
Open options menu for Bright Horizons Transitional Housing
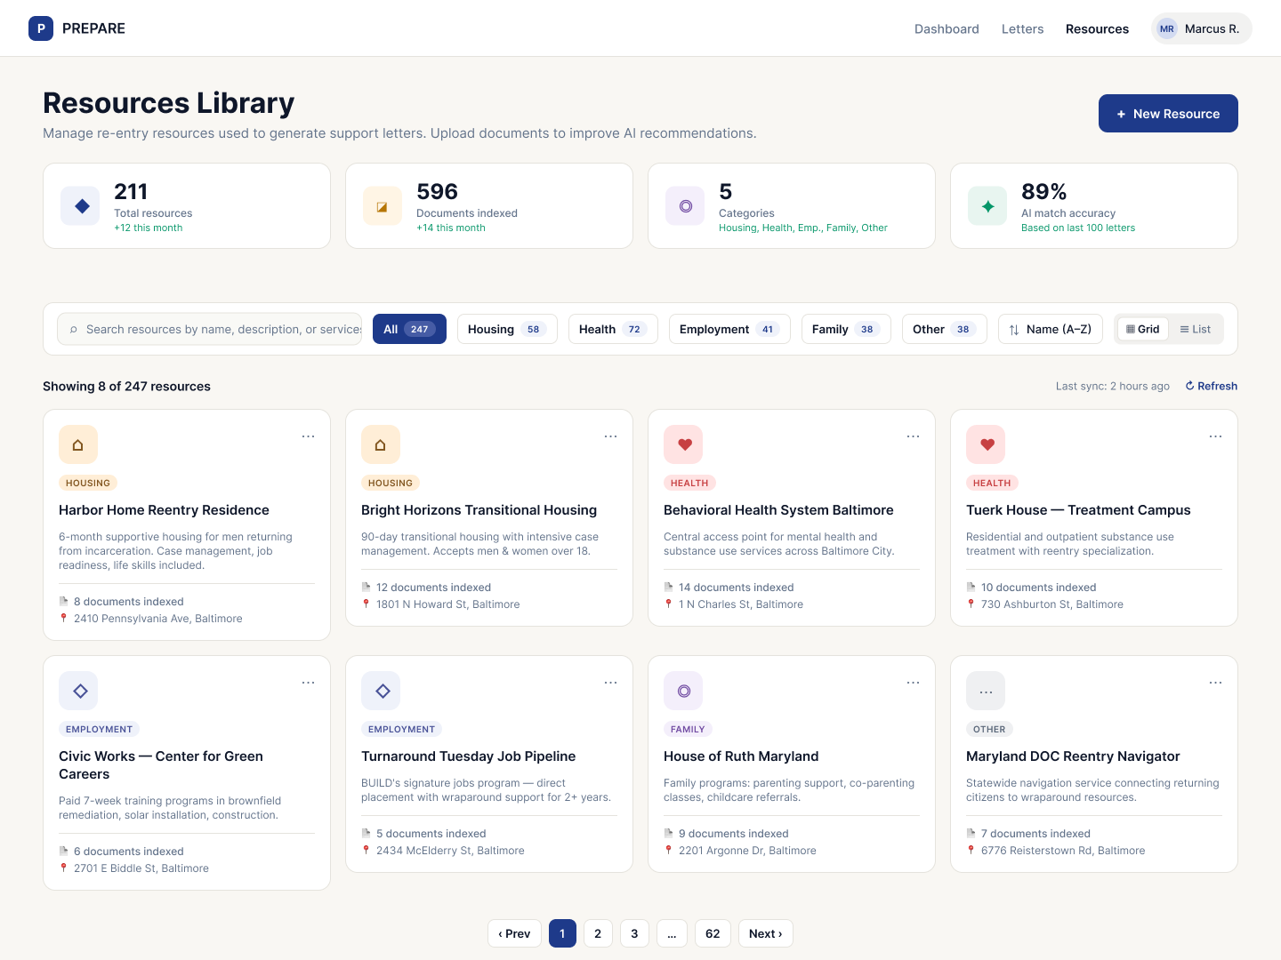(x=610, y=436)
